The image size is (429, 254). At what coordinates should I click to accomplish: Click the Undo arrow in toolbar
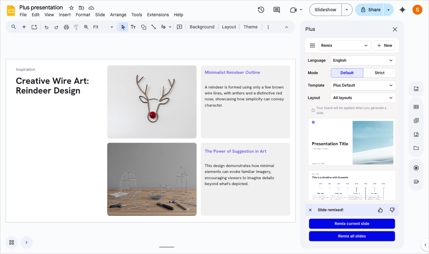pos(46,27)
